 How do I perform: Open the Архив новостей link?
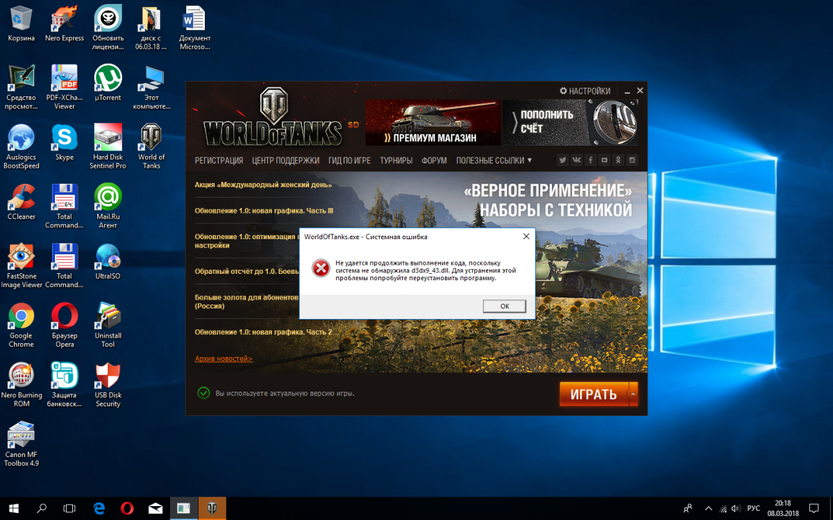click(x=224, y=358)
